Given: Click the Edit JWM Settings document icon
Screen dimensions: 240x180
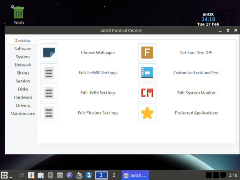Looking at the screenshot, I should point(49,93).
